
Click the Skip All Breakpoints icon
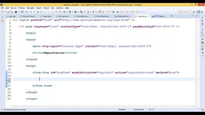pos(26,12)
